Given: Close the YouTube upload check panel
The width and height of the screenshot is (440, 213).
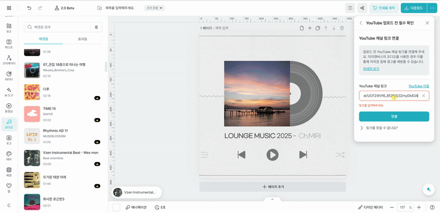Looking at the screenshot, I should coord(427,23).
